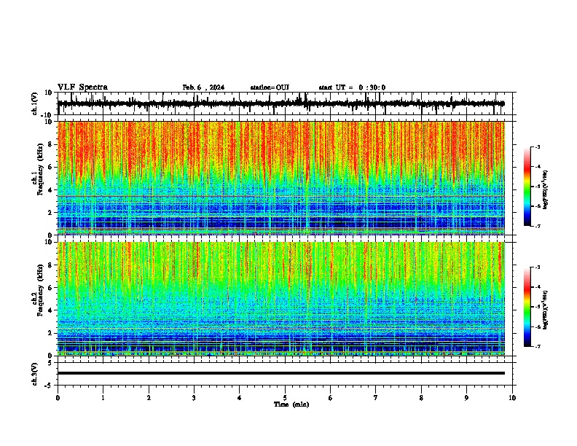Screen dimensions: 577x446
Task: Click the ch.1 spectrogram color scale bar
Action: (x=527, y=187)
